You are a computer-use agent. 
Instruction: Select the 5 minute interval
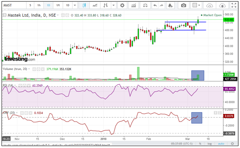30,5
